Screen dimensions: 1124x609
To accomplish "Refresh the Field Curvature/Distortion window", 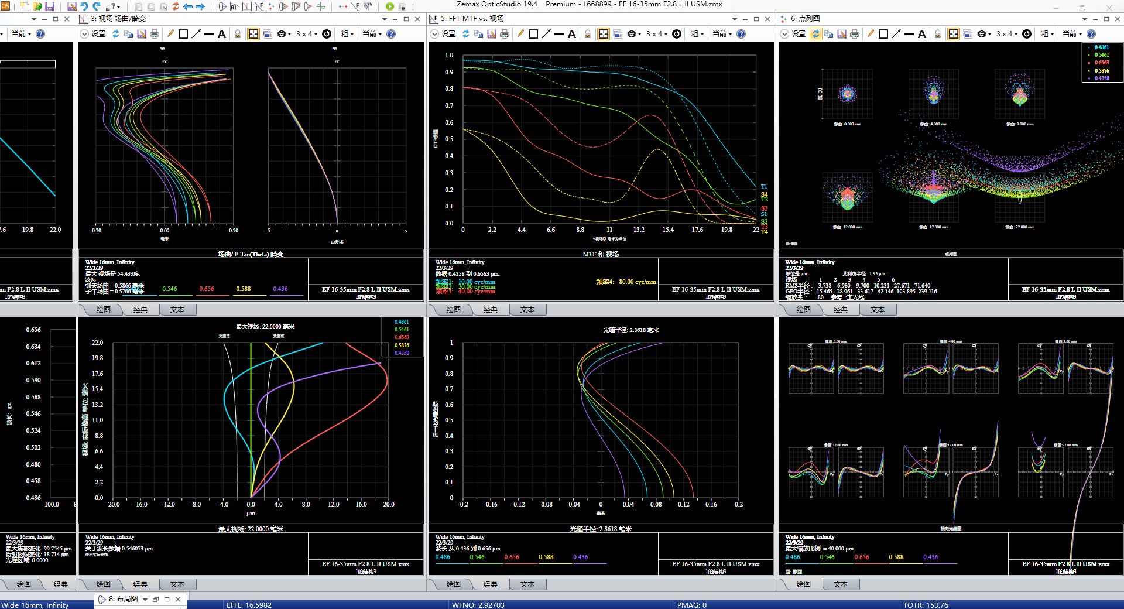I will tap(116, 34).
